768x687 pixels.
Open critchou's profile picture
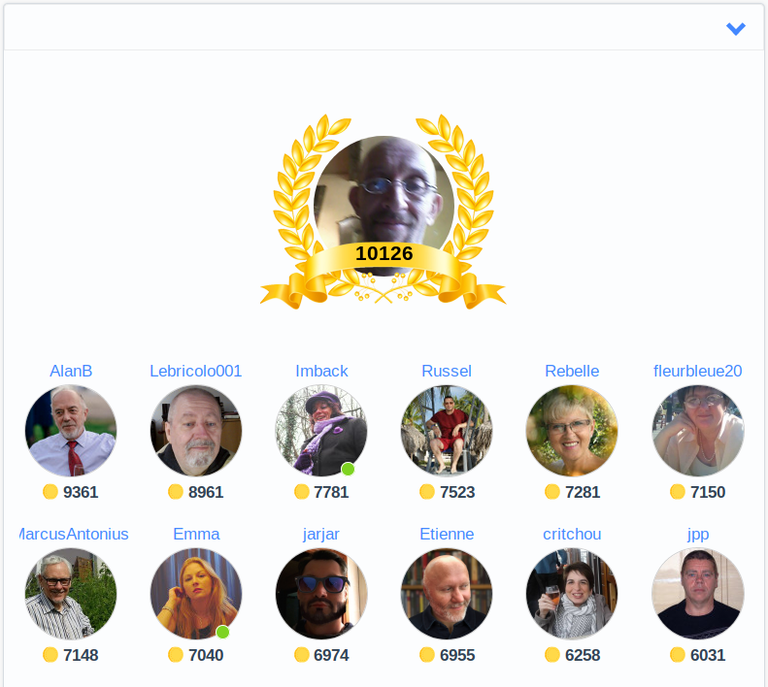572,594
